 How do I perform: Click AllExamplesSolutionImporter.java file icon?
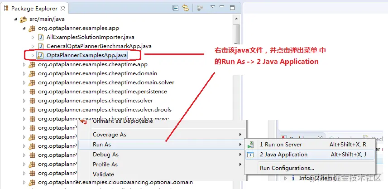pyautogui.click(x=41, y=37)
